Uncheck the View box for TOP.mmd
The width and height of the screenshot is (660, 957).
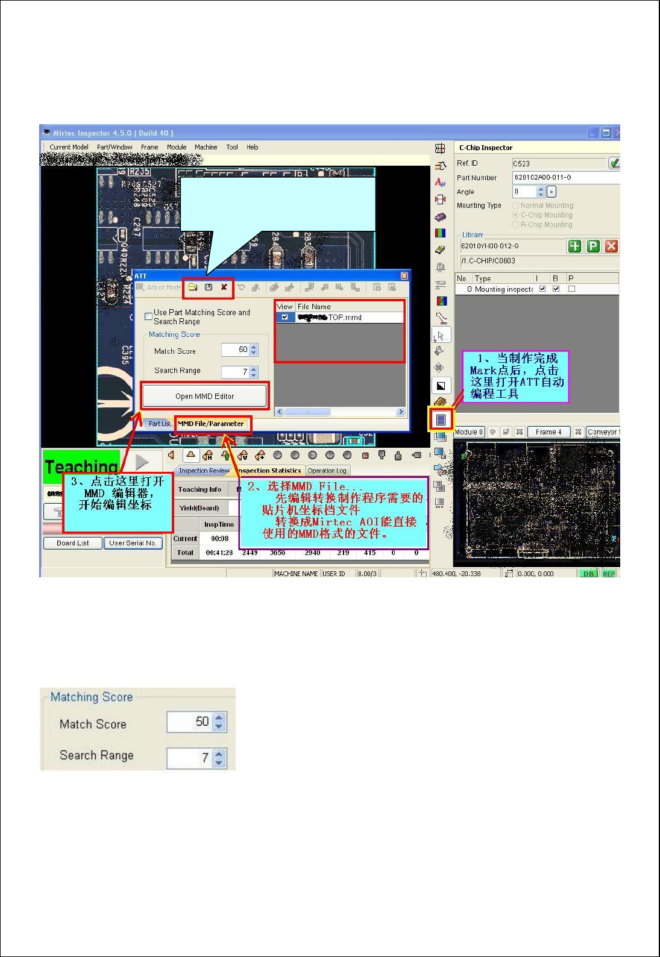point(284,317)
